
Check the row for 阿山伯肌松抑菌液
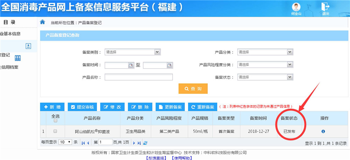coord(55,131)
